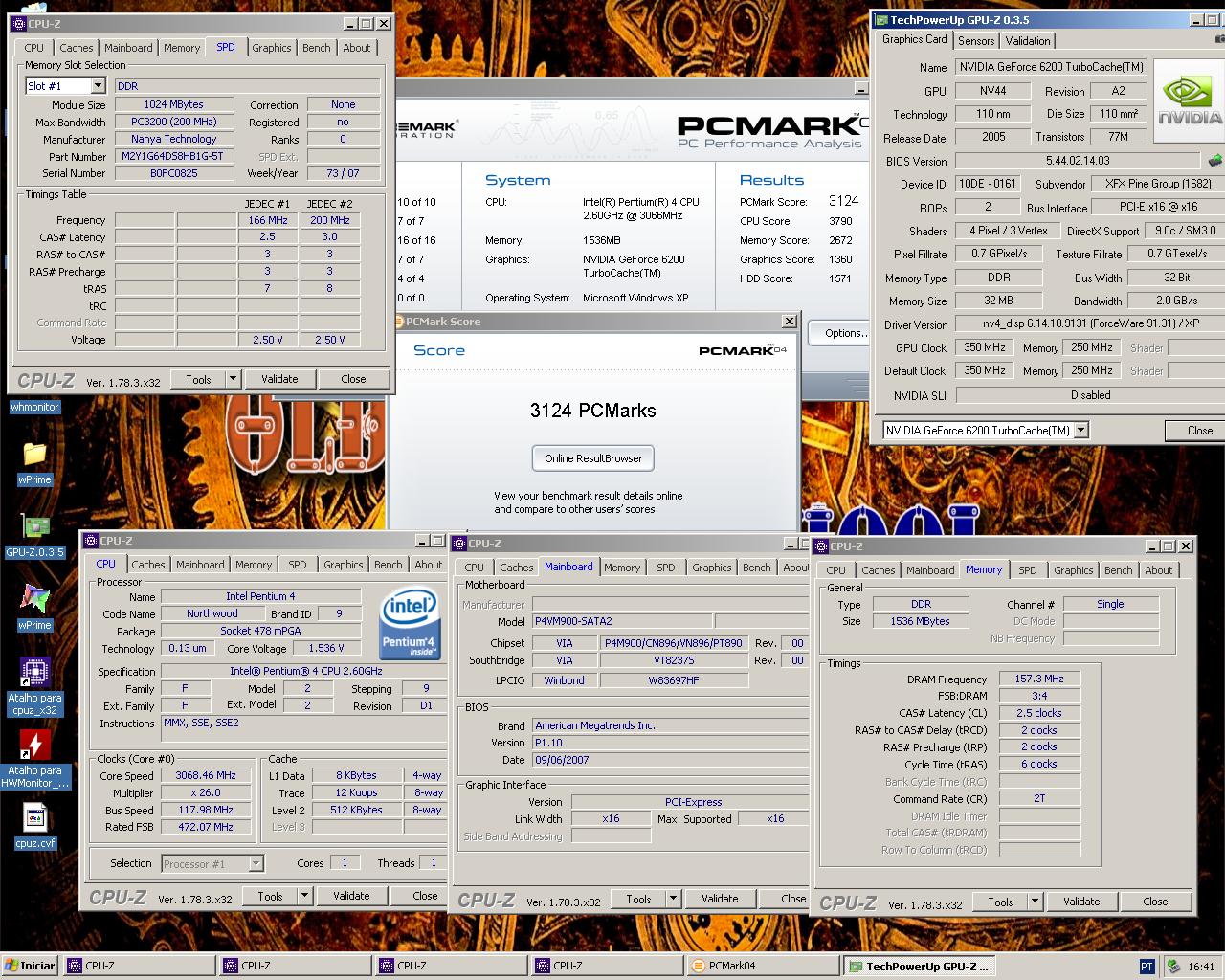1225x980 pixels.
Task: Open Atalho para HWMonitor desktop shortcut
Action: [x=34, y=745]
